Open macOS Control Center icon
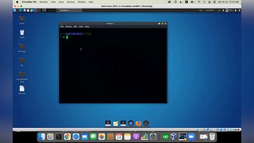 [210, 2]
